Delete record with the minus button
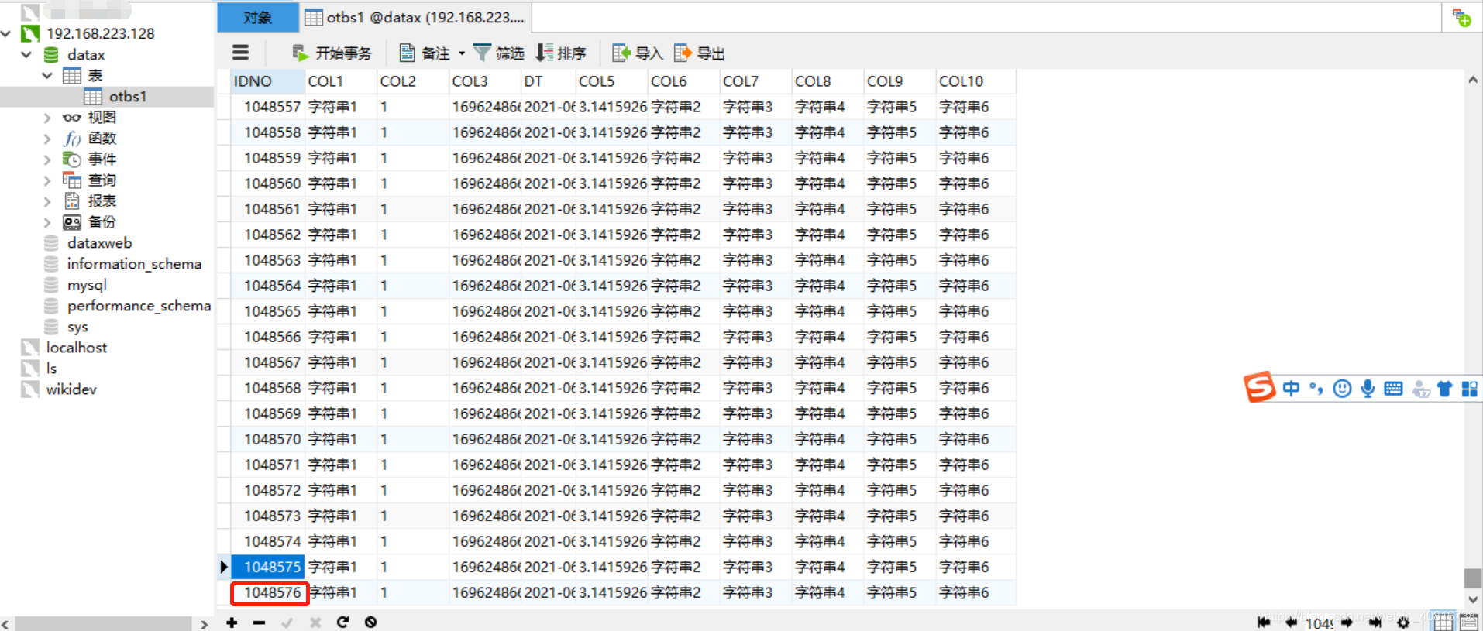The image size is (1483, 631). click(x=259, y=622)
